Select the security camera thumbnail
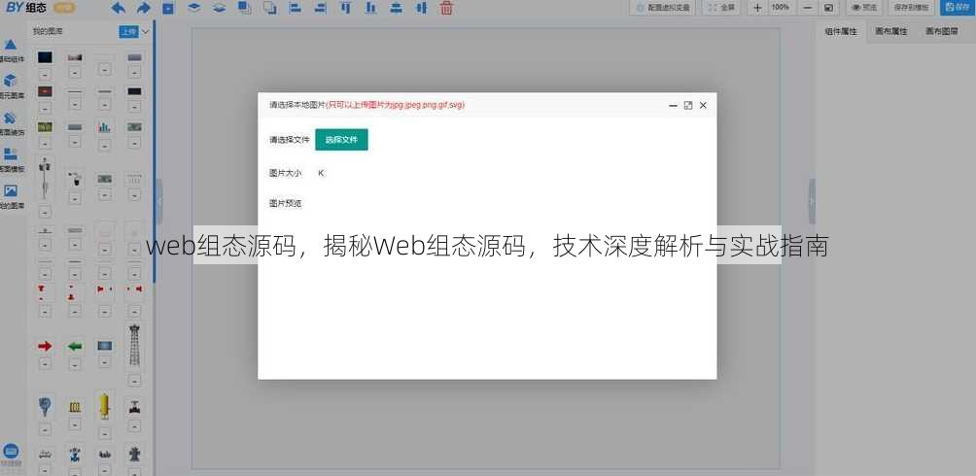The image size is (976, 476). pos(75,179)
